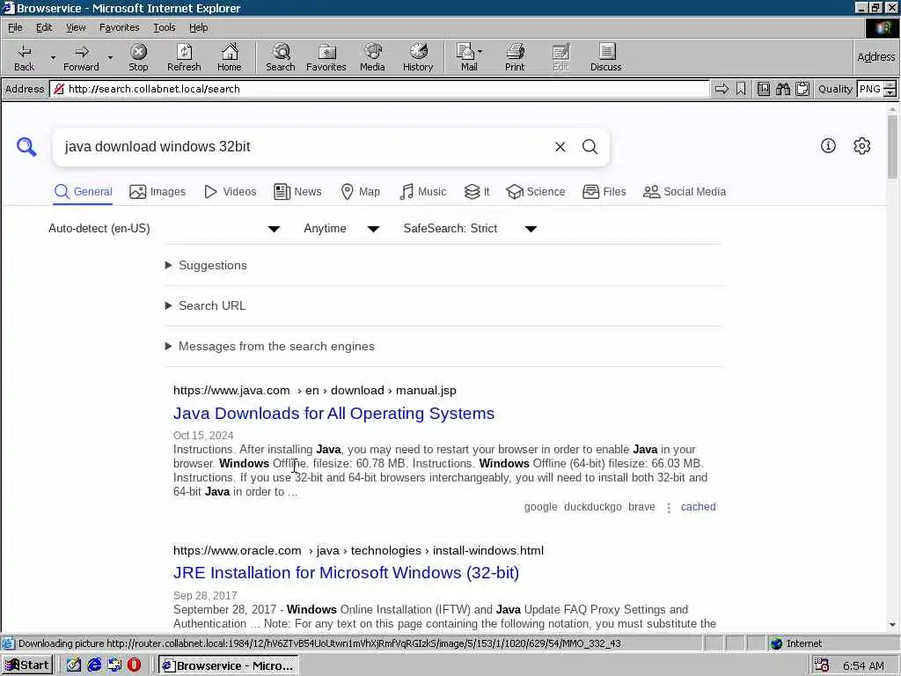Click the Back toolbar button
Screen dimensions: 901x676
pyautogui.click(x=24, y=57)
